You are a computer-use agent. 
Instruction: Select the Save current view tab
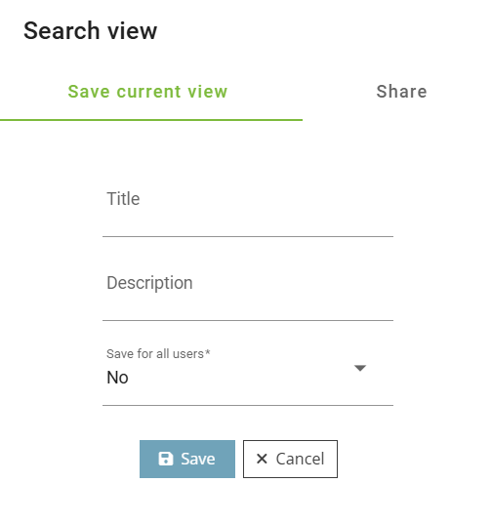coord(147,92)
